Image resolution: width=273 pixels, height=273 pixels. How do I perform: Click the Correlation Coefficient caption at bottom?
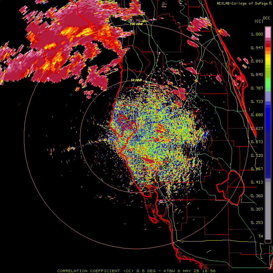[x=136, y=271]
